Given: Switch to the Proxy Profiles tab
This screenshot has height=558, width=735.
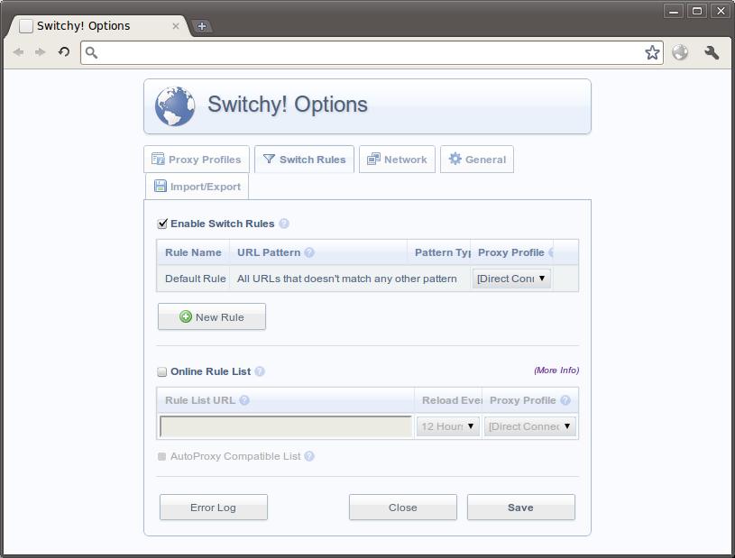Looking at the screenshot, I should [197, 160].
